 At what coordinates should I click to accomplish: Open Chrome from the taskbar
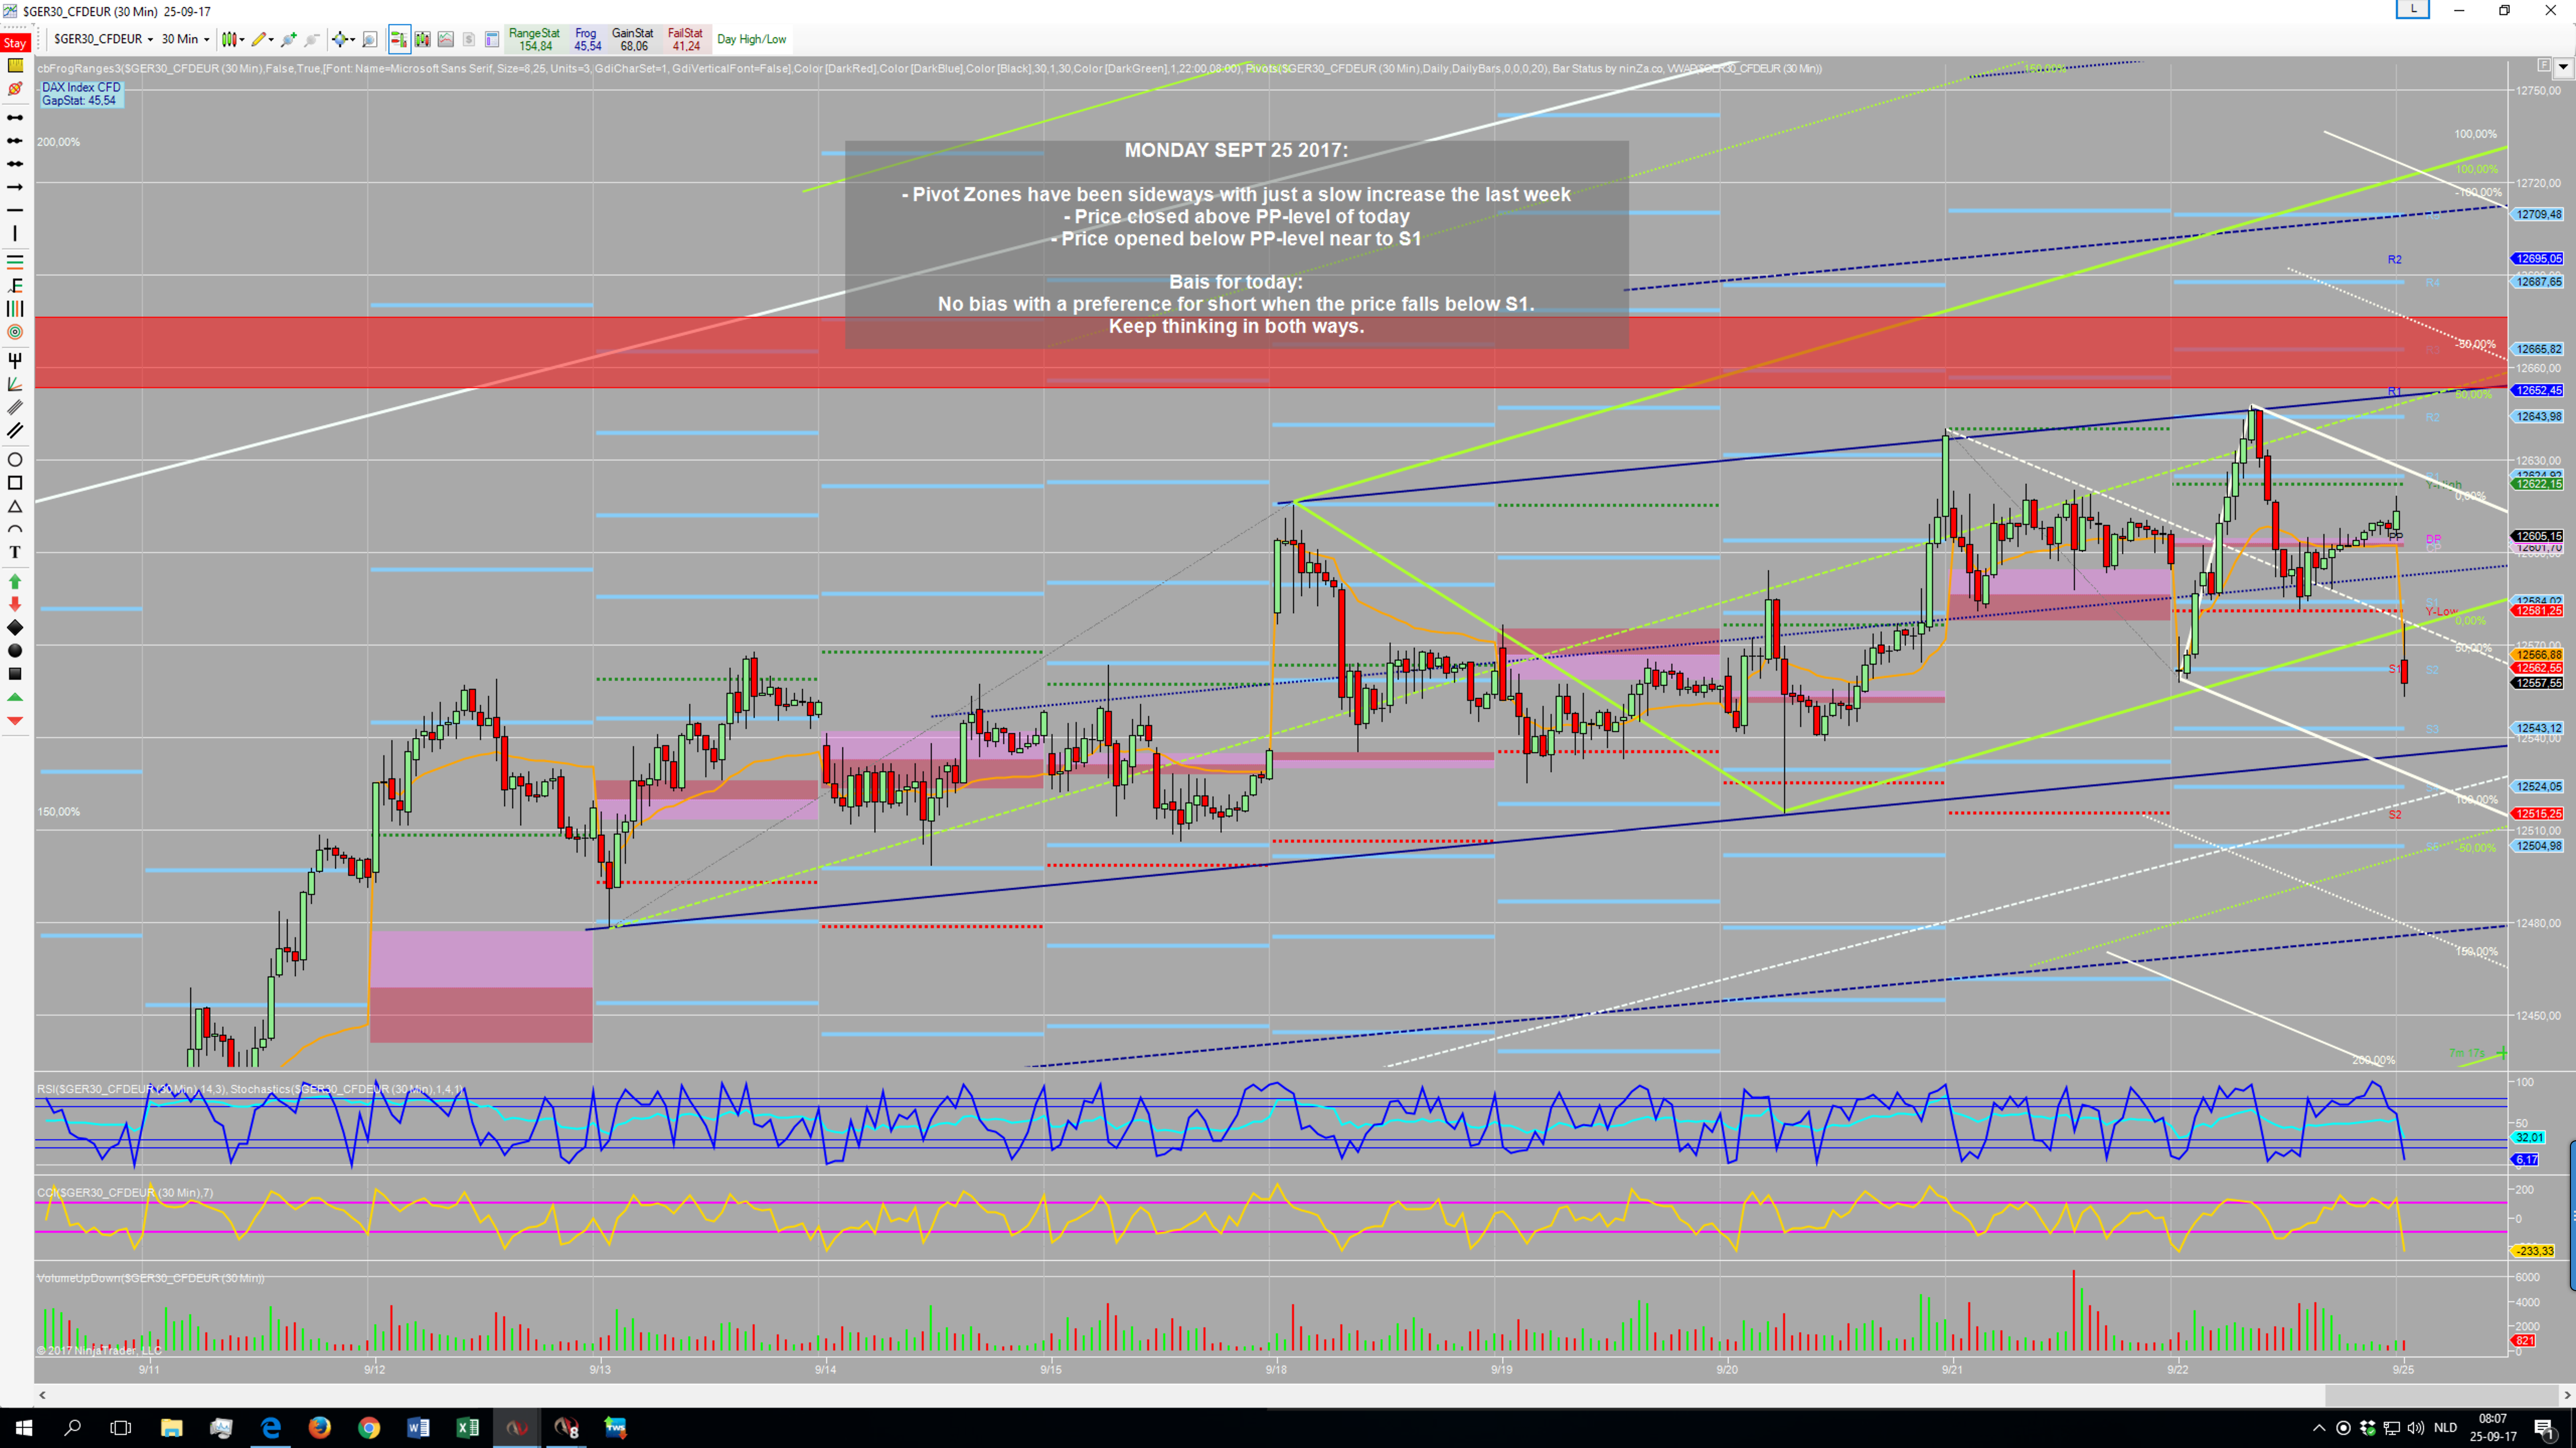[369, 1427]
